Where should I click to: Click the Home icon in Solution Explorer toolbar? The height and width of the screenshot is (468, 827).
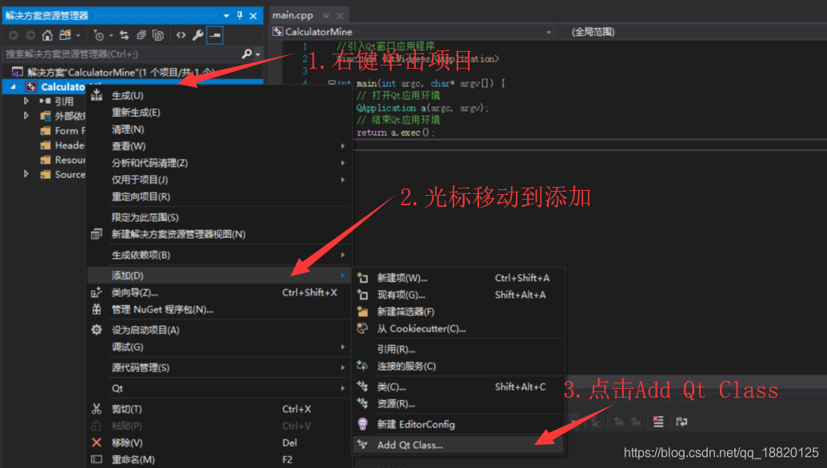point(47,35)
